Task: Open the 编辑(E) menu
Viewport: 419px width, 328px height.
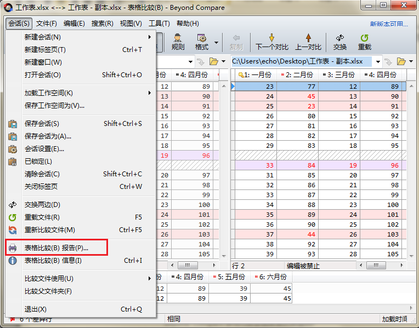Action: pyautogui.click(x=74, y=24)
